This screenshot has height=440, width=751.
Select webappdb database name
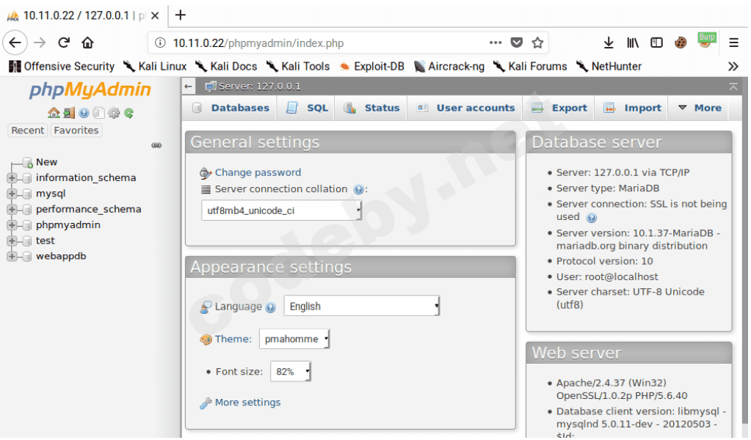(x=61, y=257)
